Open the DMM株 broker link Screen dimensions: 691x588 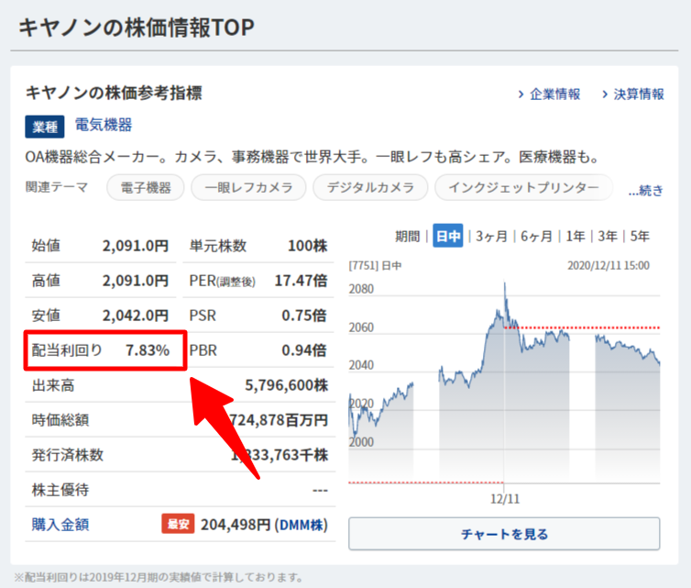[x=302, y=525]
